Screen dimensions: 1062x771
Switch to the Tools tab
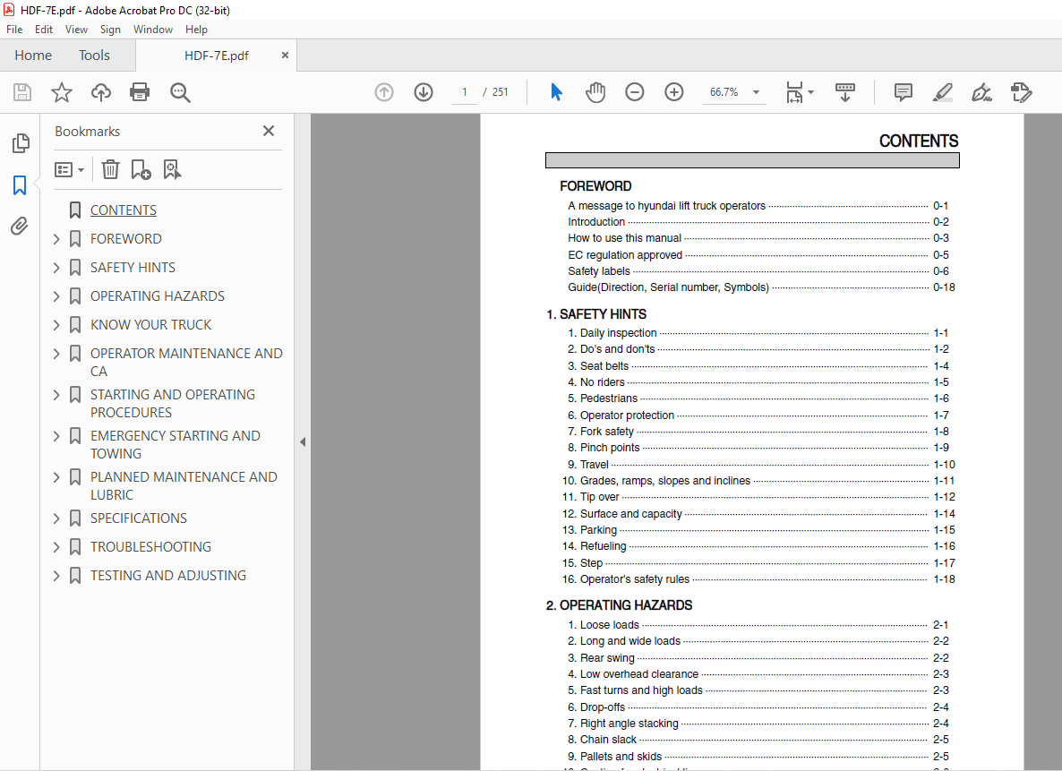(94, 56)
